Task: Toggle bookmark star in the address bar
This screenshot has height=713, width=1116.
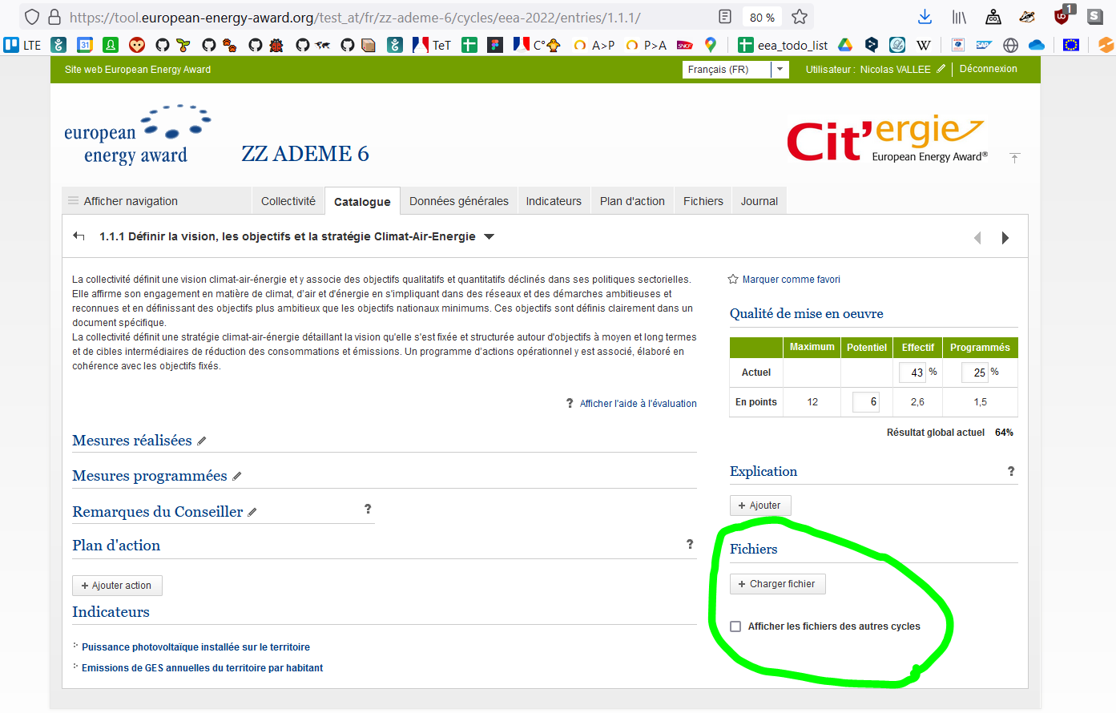Action: point(799,16)
